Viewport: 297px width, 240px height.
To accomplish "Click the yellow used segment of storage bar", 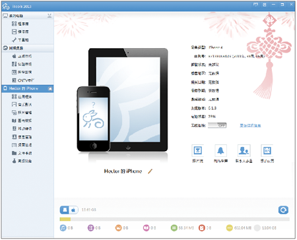I will [65, 219].
